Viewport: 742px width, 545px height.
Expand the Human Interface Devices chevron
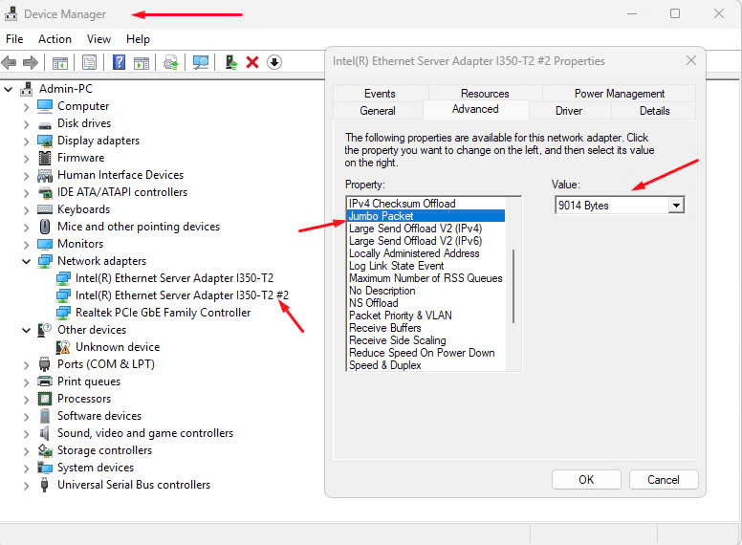point(27,176)
